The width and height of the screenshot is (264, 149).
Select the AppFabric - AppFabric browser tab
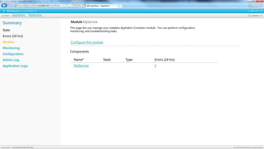102,6
